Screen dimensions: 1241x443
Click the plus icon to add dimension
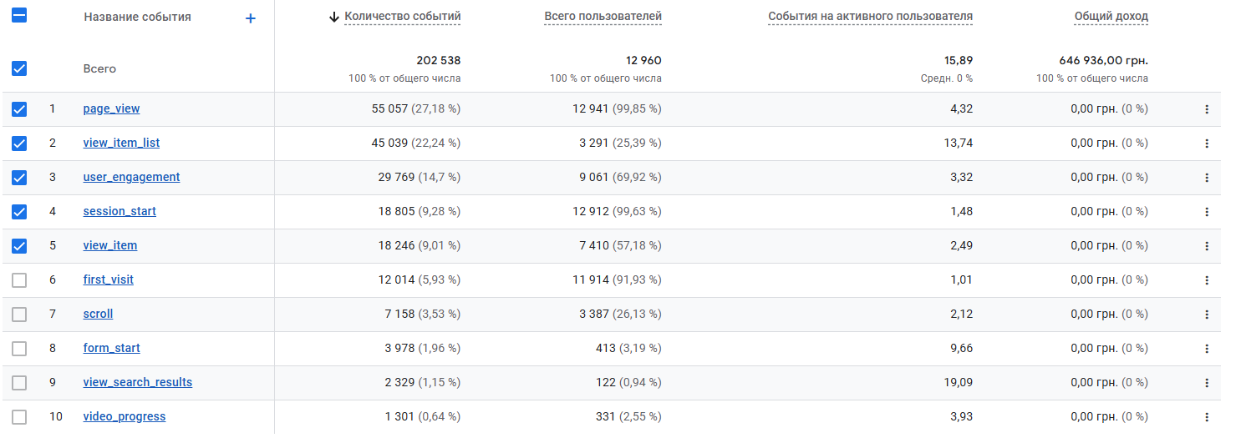(250, 18)
